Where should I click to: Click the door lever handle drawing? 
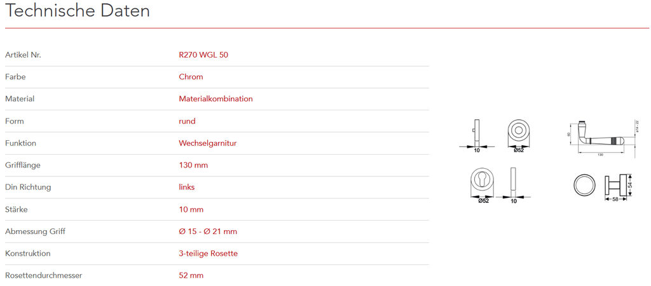pos(601,137)
